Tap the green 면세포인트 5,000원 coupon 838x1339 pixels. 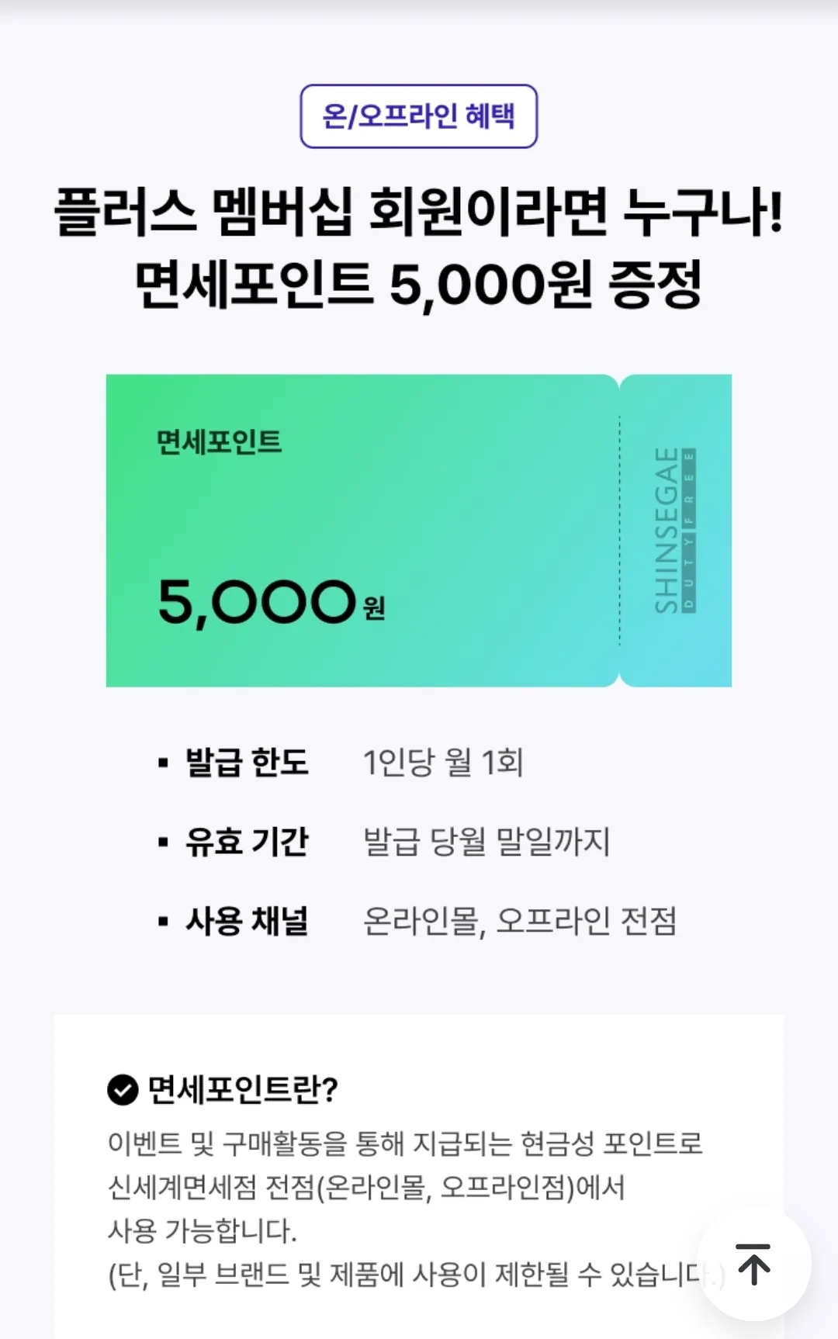(419, 531)
